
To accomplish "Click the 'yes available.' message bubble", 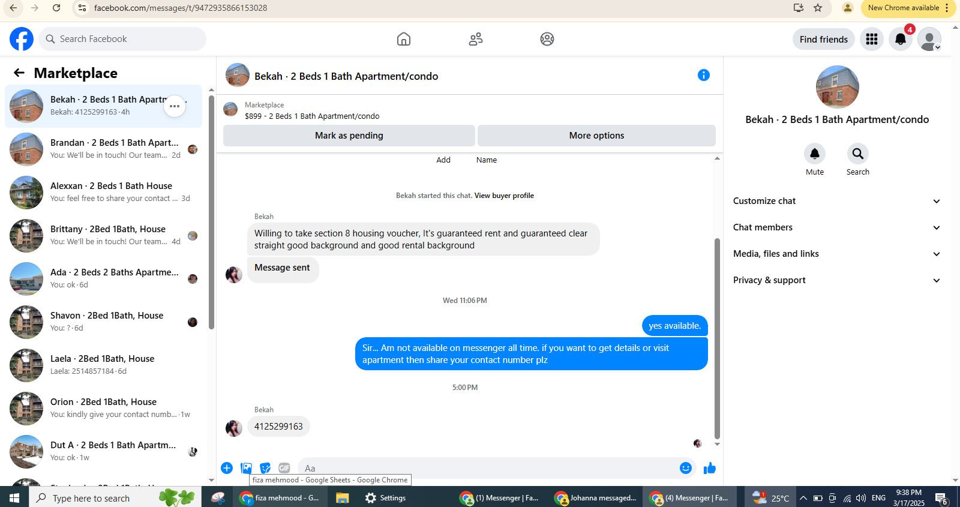I will tap(675, 326).
